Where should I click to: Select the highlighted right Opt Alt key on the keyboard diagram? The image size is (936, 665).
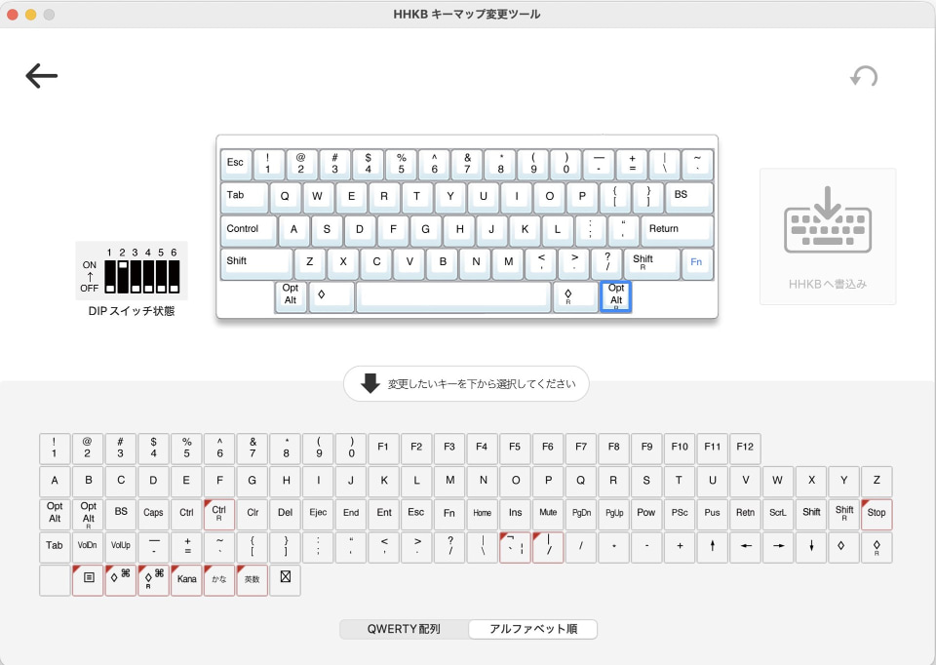coord(615,296)
